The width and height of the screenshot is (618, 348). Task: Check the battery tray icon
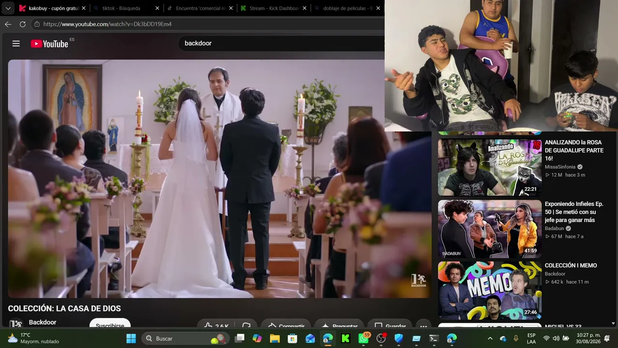point(565,338)
